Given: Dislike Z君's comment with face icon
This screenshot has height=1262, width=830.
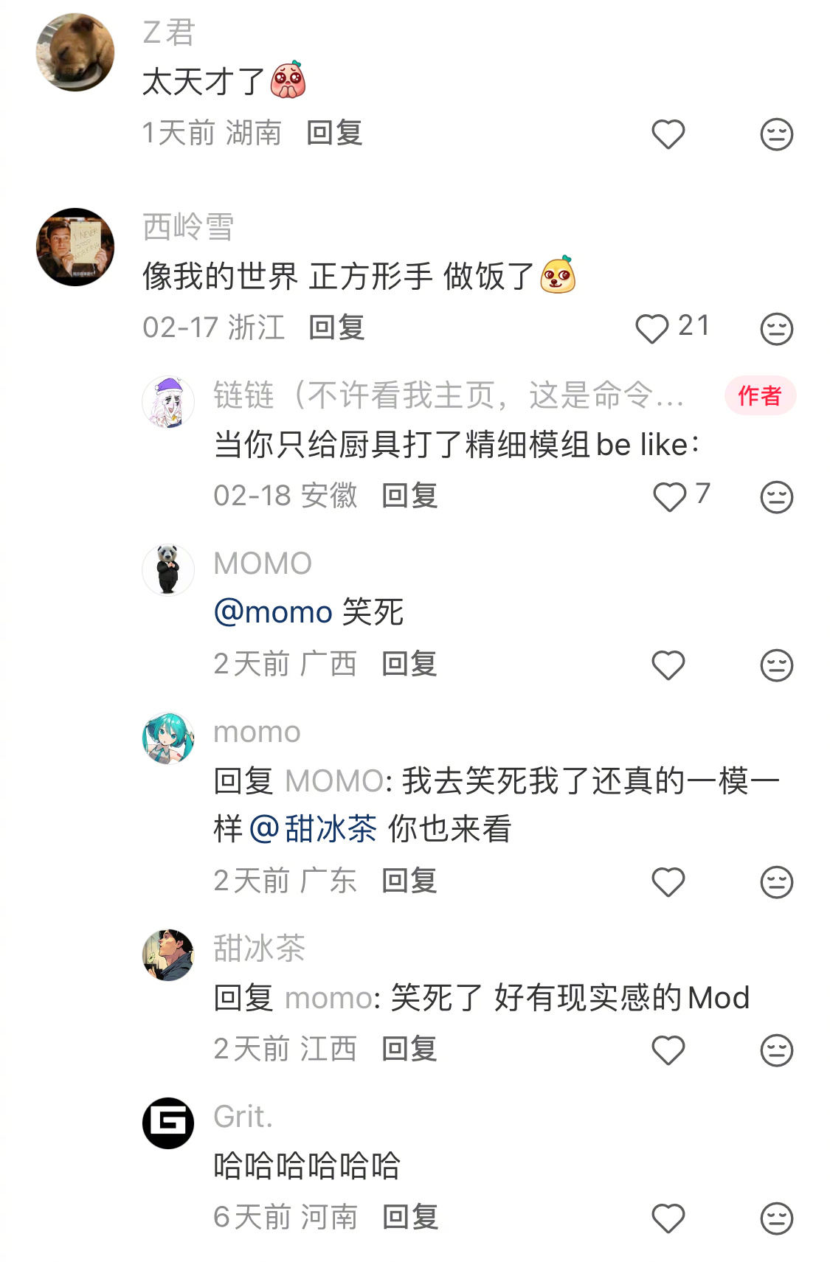Looking at the screenshot, I should [x=776, y=134].
